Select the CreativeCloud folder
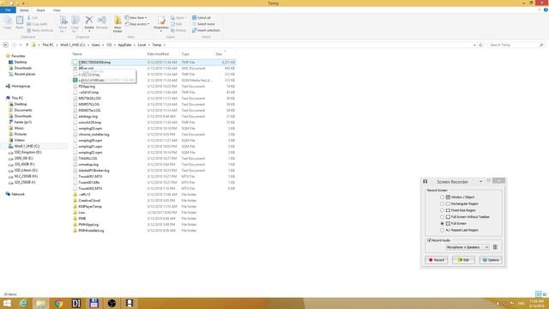Viewport: 549px width, 309px height. pos(89,200)
